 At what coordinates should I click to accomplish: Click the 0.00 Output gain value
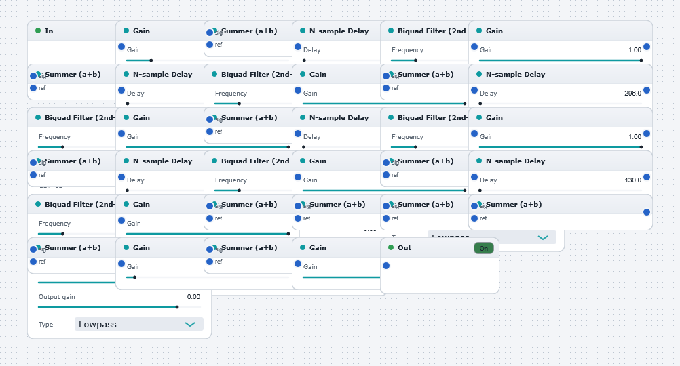(193, 297)
